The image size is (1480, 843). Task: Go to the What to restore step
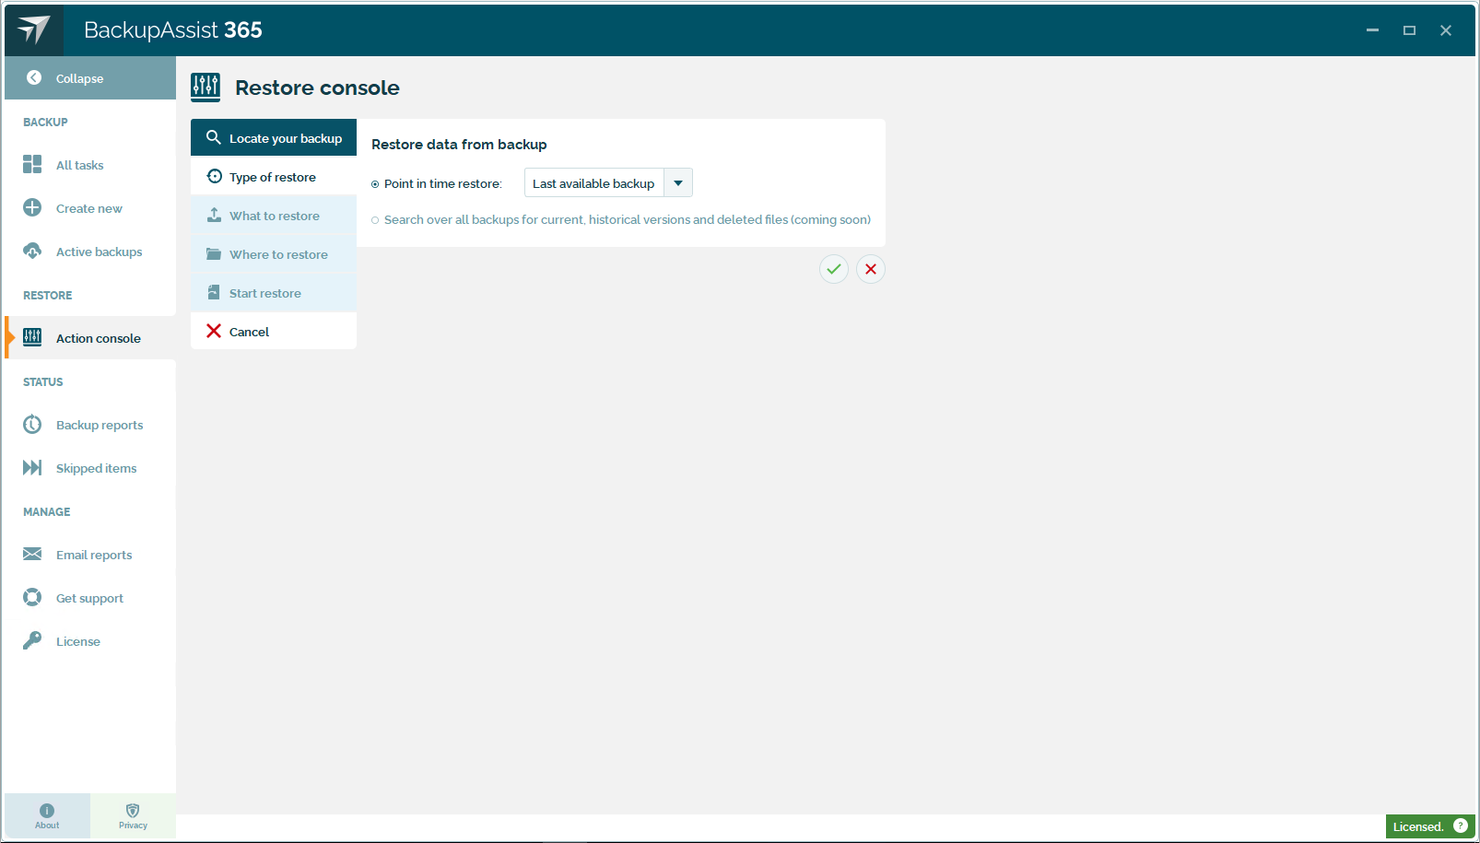tap(274, 216)
